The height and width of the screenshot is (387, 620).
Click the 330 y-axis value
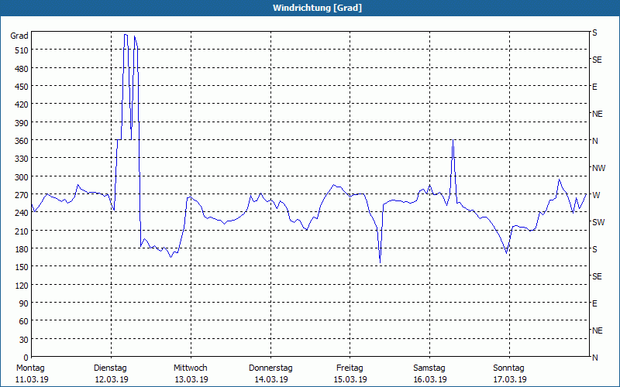22,159
